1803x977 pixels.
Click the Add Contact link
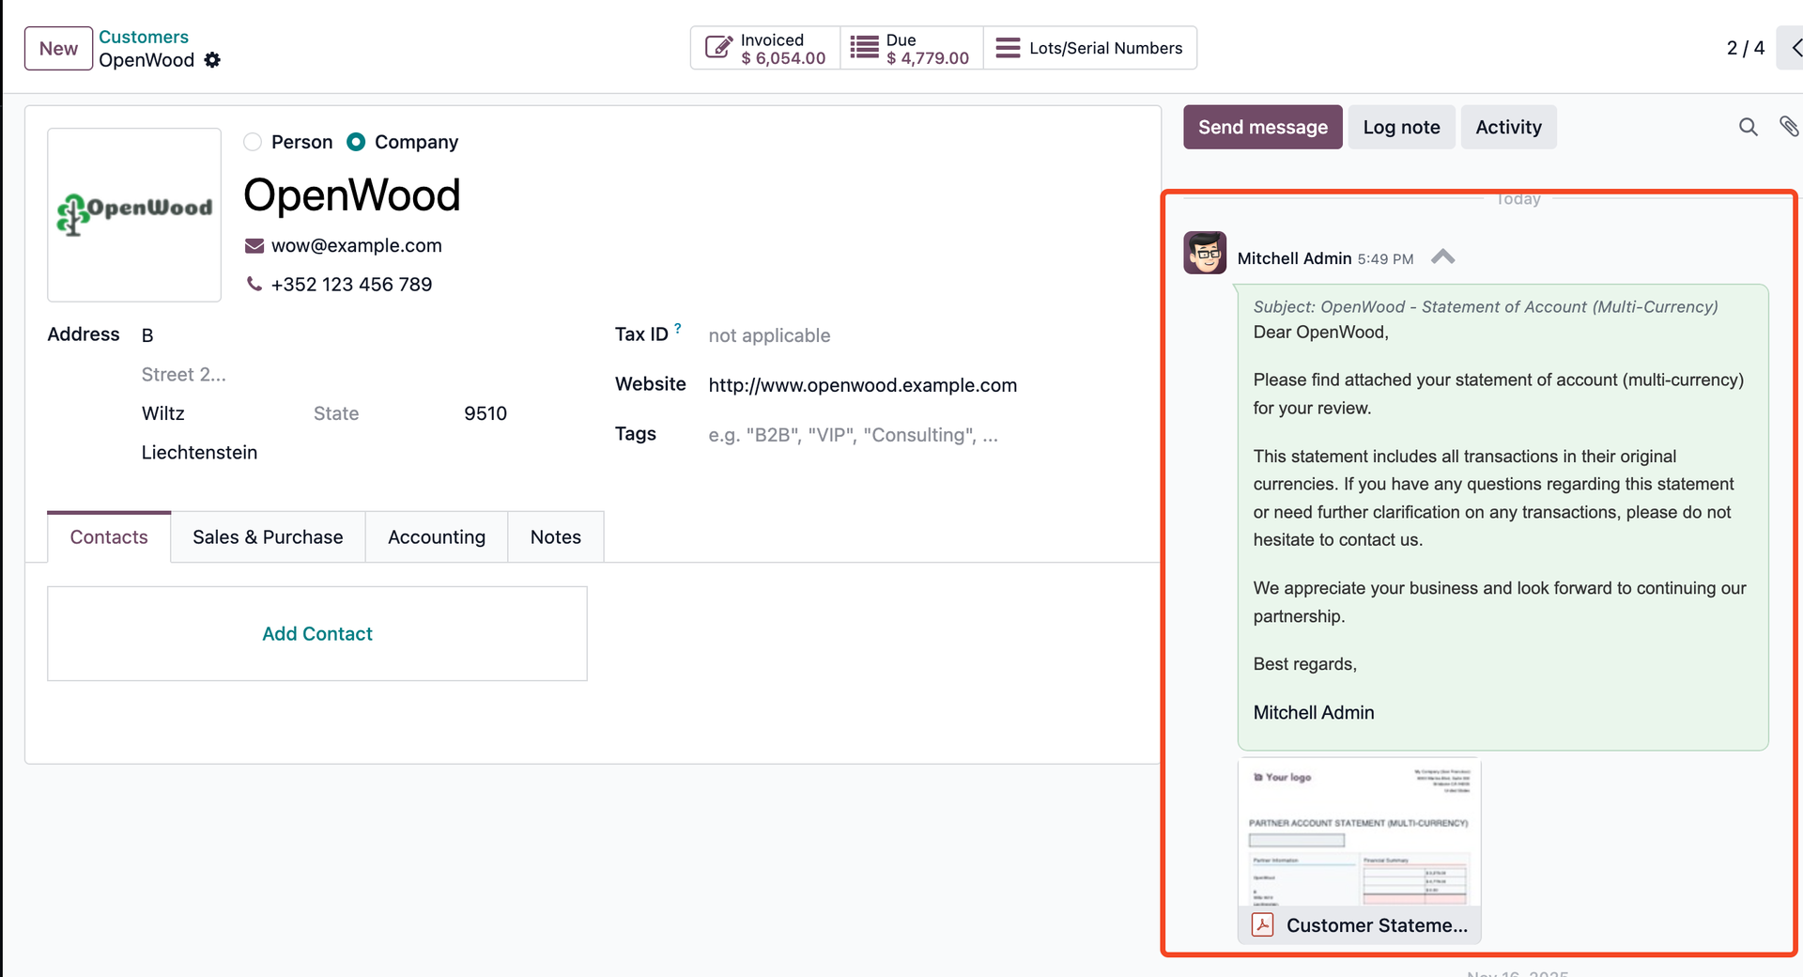pos(316,633)
